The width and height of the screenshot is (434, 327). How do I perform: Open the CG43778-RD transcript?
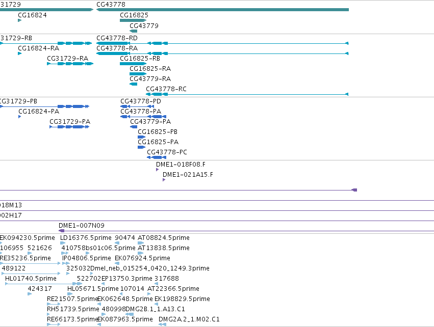coord(222,43)
